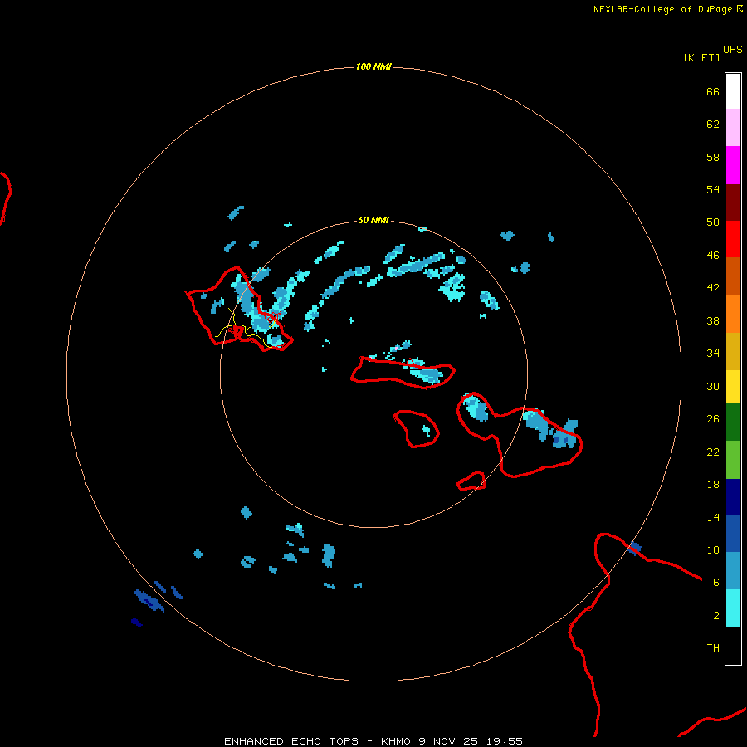Click the [K FT] units label

pyautogui.click(x=701, y=57)
